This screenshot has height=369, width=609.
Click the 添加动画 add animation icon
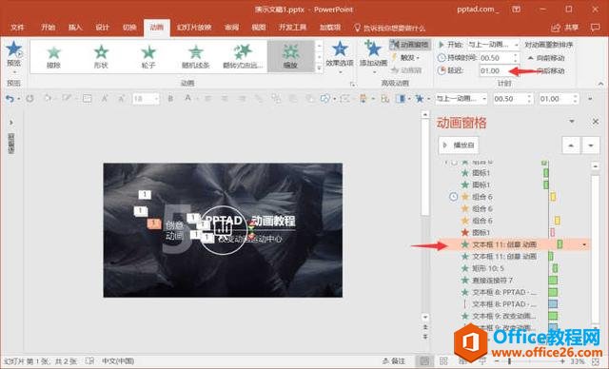click(372, 49)
